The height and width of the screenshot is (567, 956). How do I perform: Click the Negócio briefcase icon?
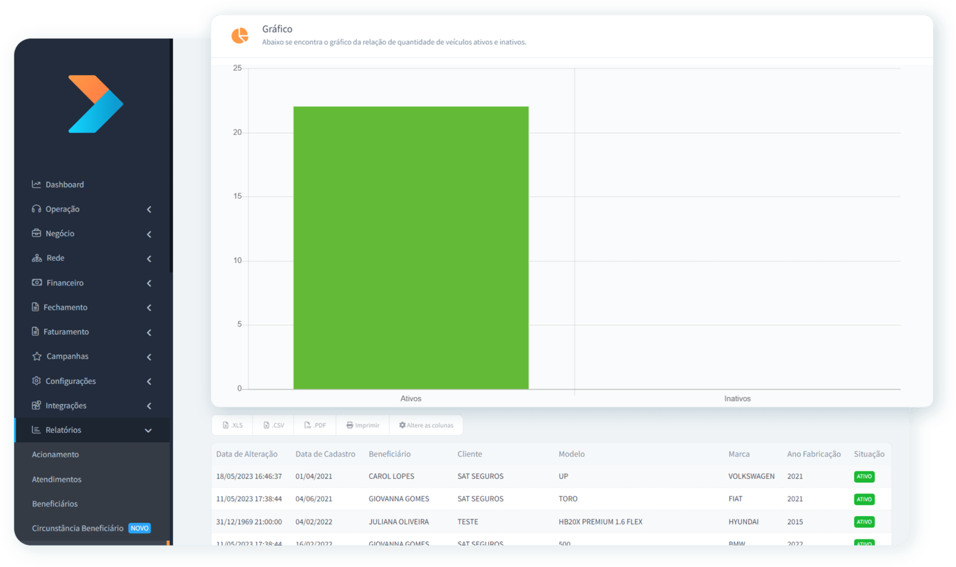[x=36, y=233]
